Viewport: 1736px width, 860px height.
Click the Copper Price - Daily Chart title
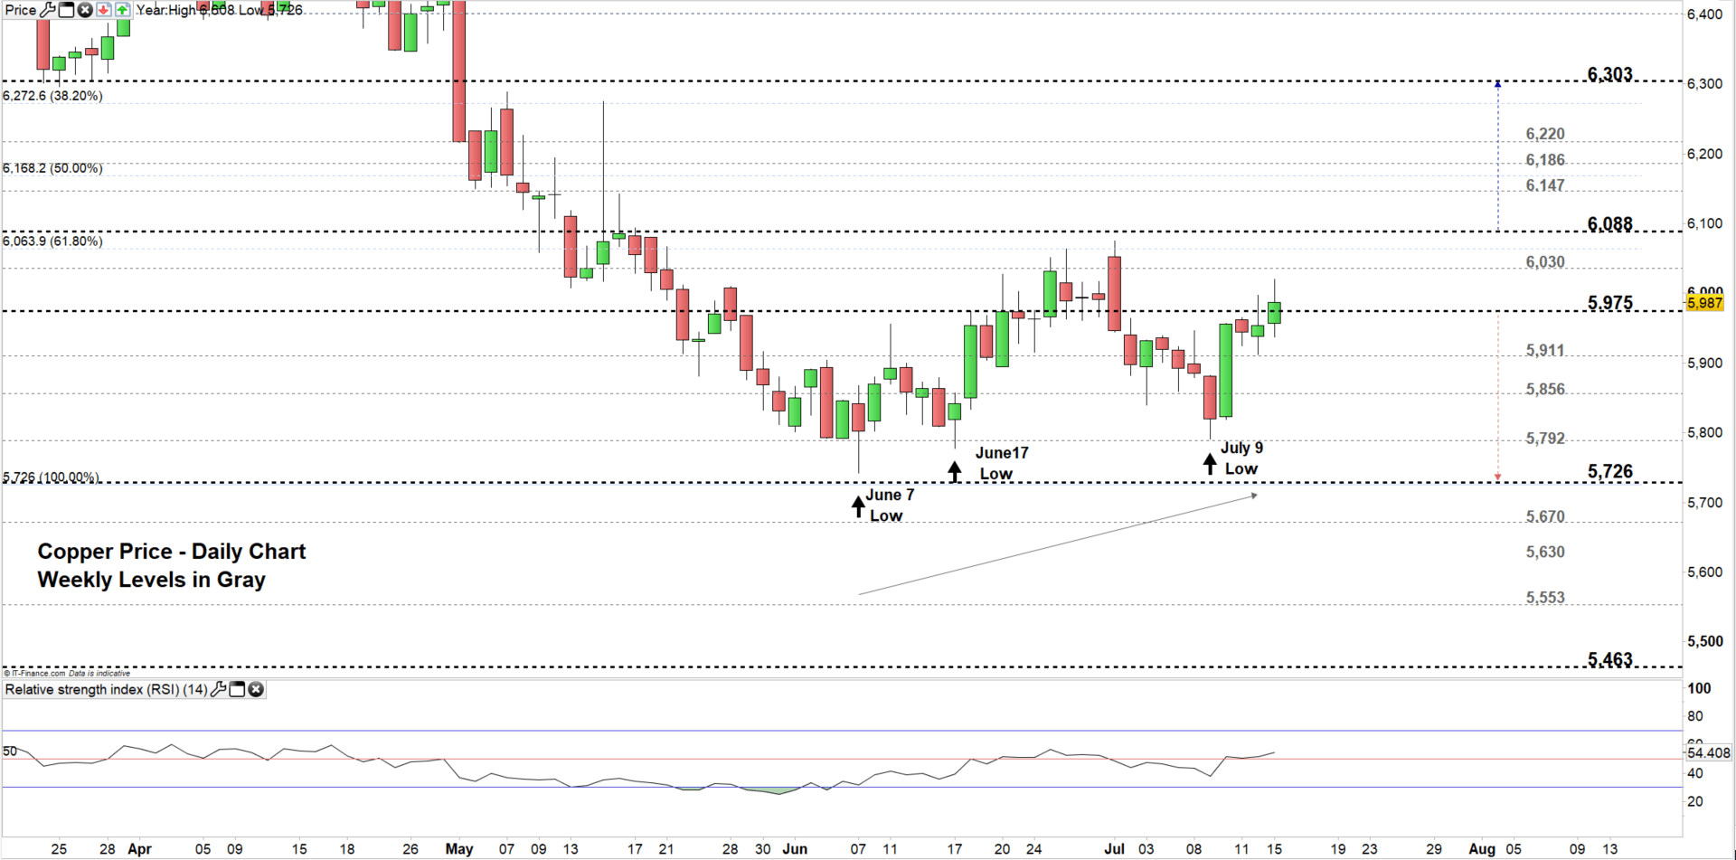(172, 552)
